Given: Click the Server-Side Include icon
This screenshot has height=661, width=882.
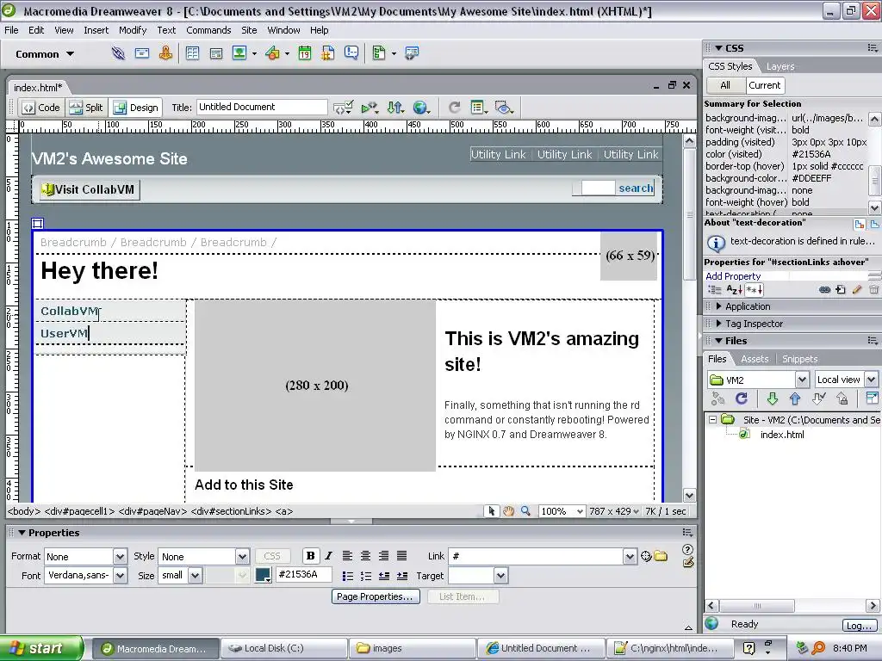Looking at the screenshot, I should pos(328,53).
